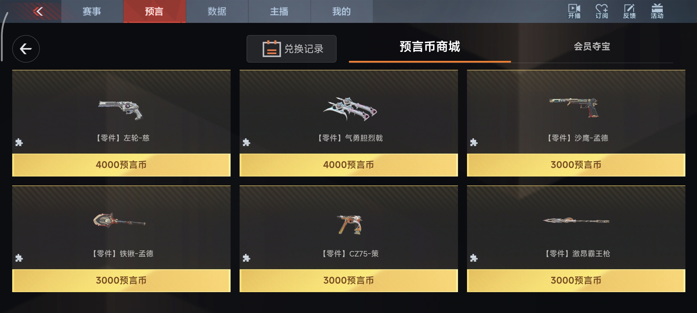Tap the round back arrow icon
This screenshot has width=697, height=313.
tap(26, 49)
